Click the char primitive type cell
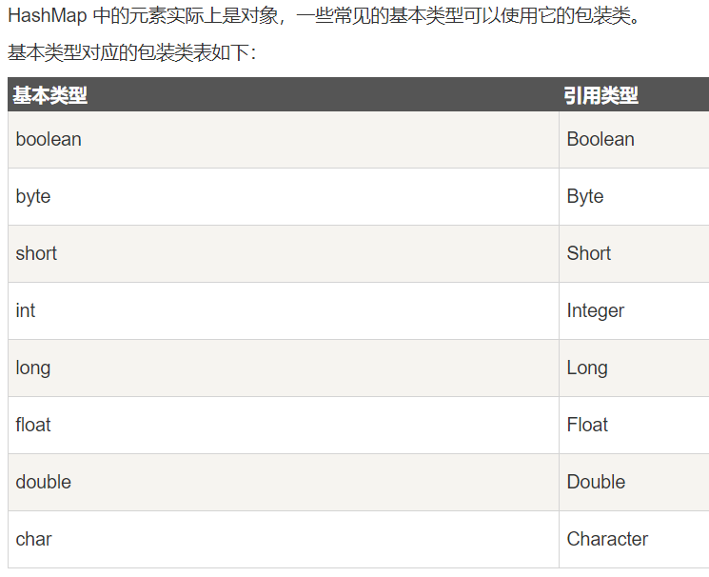The width and height of the screenshot is (709, 577). click(34, 539)
